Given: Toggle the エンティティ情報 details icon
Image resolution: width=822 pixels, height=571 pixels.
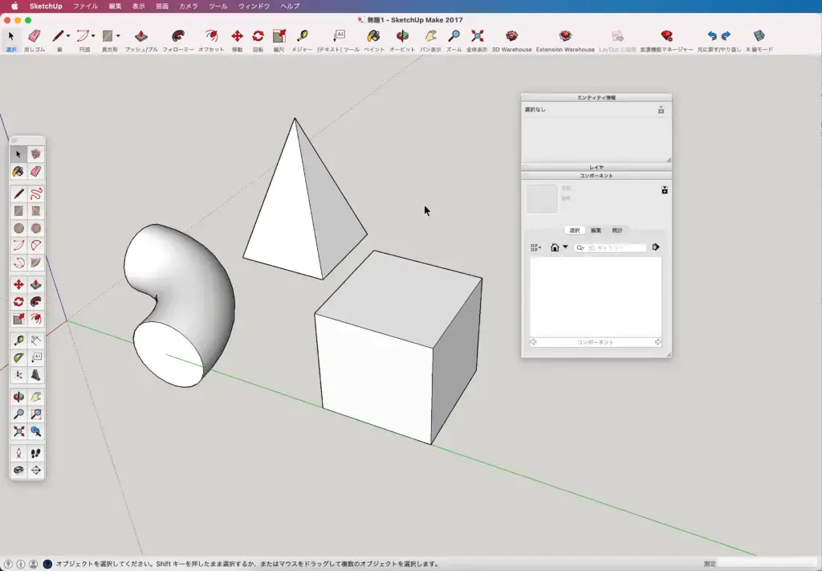Looking at the screenshot, I should coord(661,110).
